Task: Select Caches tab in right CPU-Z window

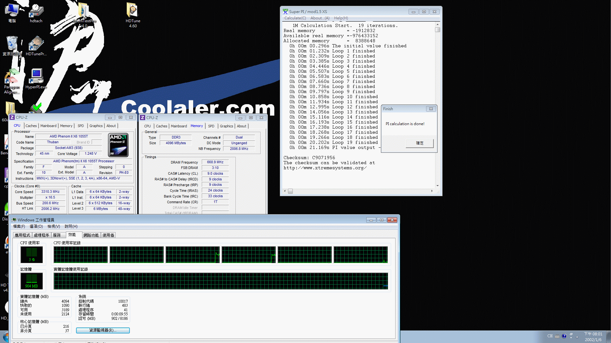Action: (162, 126)
